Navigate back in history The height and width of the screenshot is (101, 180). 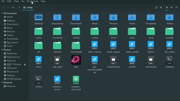(3, 8)
